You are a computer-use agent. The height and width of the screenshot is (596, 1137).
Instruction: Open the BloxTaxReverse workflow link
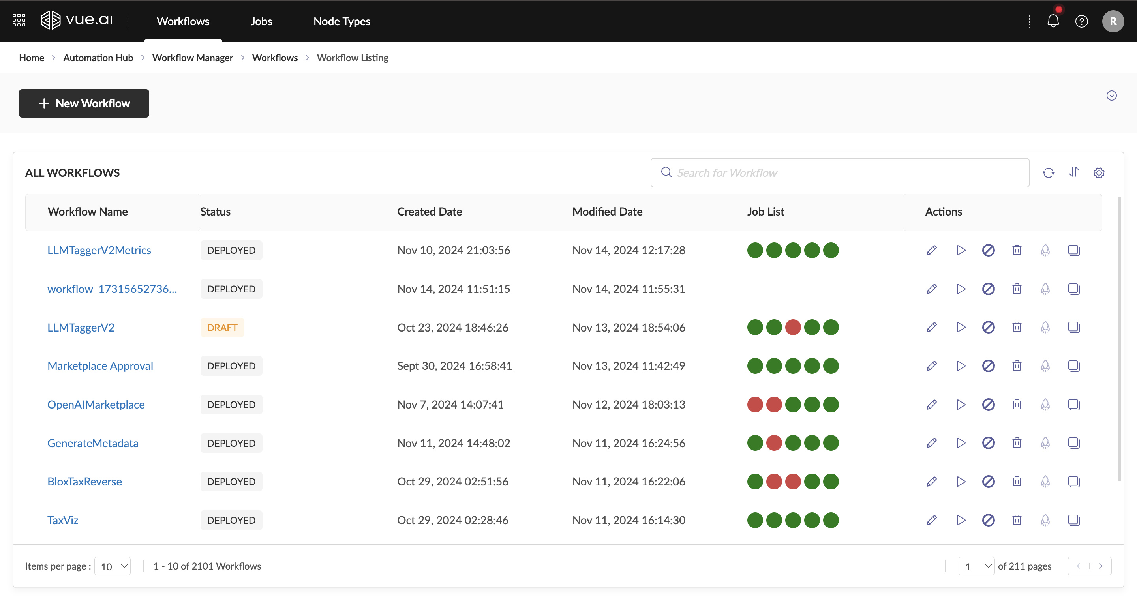(x=84, y=481)
